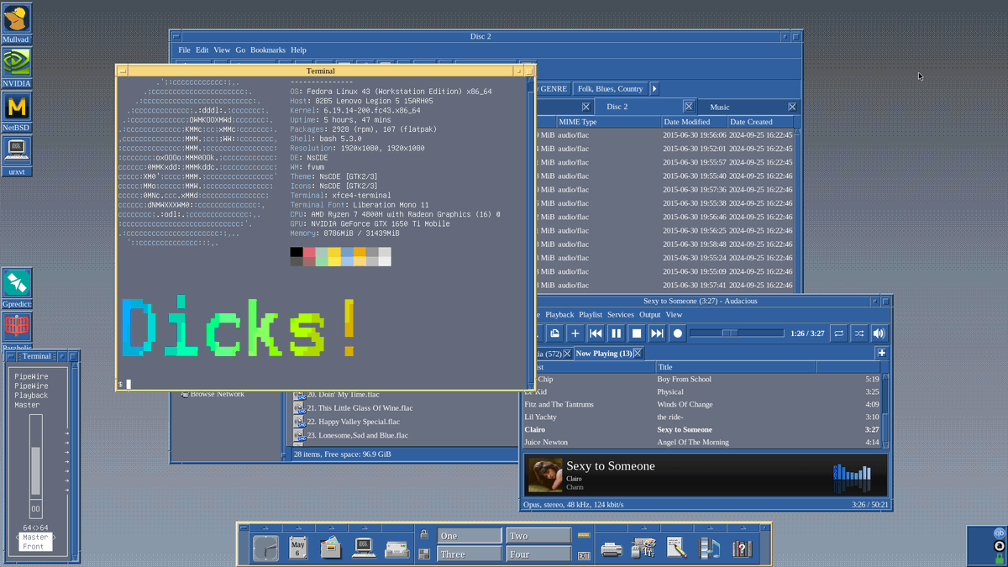Click the open files icon in Audacious toolbar
The width and height of the screenshot is (1008, 567).
click(554, 333)
